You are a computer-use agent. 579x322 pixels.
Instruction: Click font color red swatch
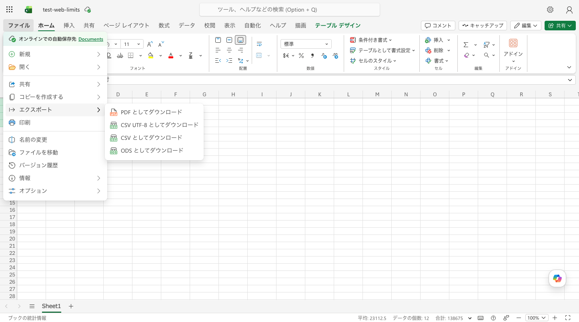tap(171, 56)
